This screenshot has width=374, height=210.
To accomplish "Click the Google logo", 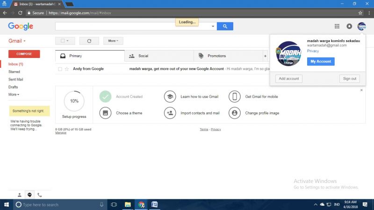I will pyautogui.click(x=21, y=26).
